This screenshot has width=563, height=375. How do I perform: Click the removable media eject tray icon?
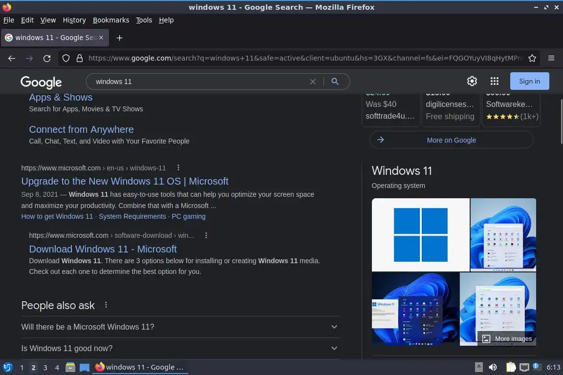coord(478,367)
